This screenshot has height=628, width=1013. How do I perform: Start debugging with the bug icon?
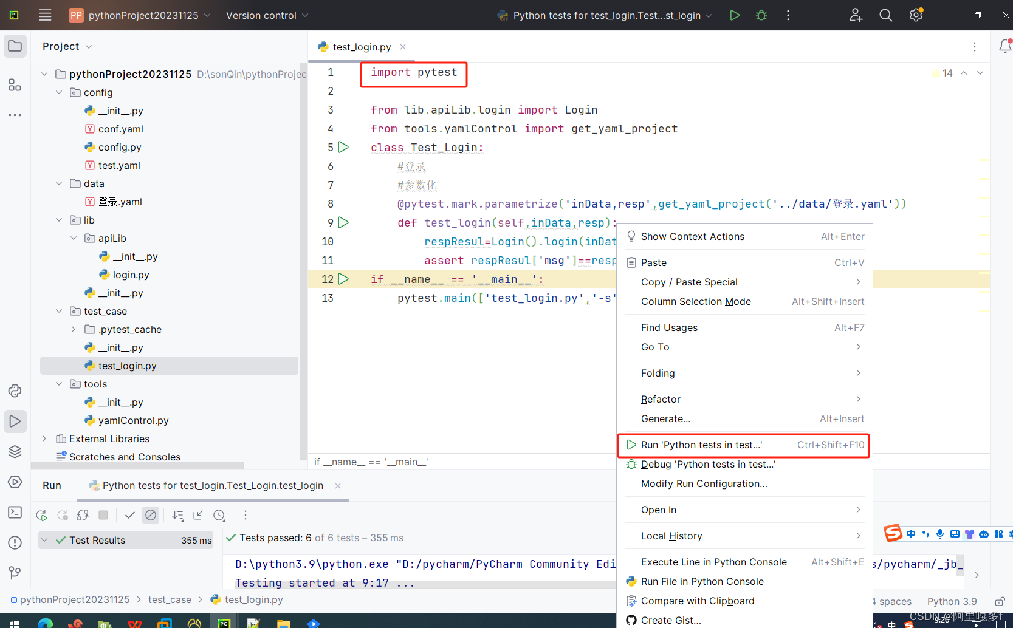click(x=761, y=15)
